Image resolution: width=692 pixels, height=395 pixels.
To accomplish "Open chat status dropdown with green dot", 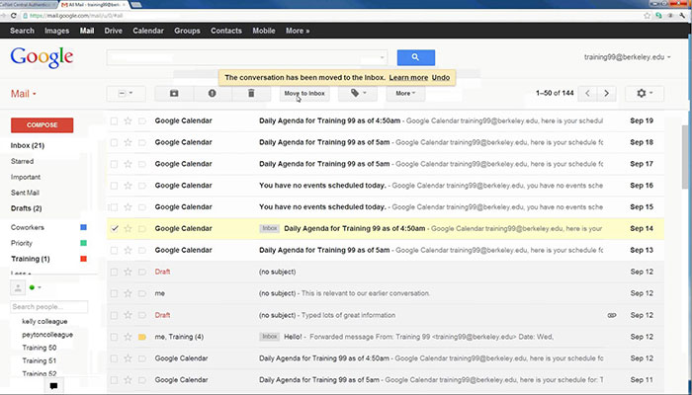I will coord(36,288).
